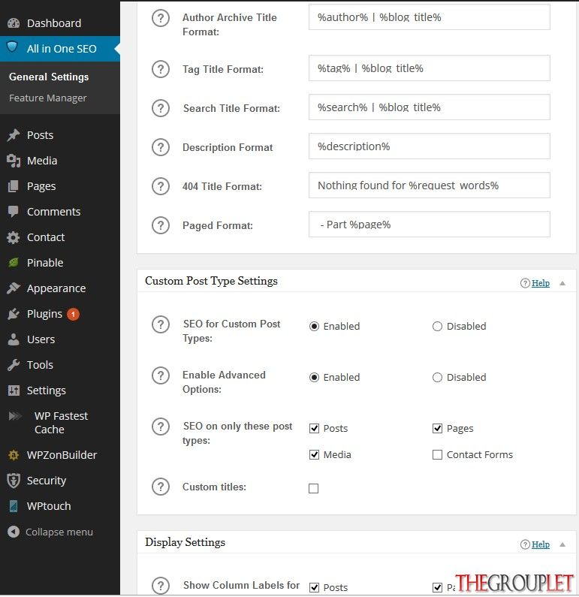The image size is (579, 597).
Task: Enable the Custom titles checkbox
Action: point(313,488)
